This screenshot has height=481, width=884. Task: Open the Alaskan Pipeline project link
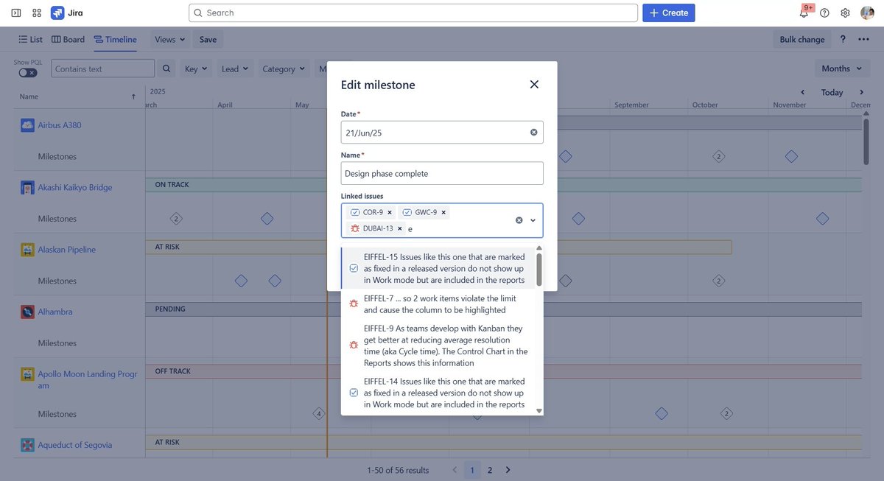pyautogui.click(x=67, y=250)
